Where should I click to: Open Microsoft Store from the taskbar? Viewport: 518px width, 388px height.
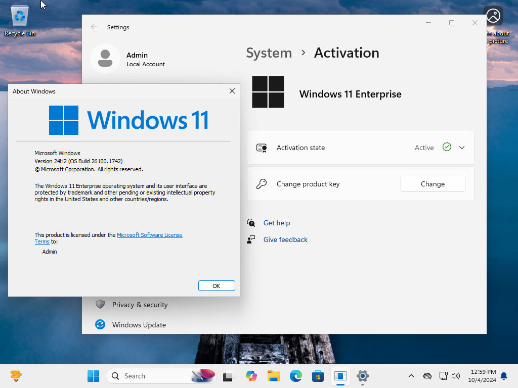click(318, 376)
